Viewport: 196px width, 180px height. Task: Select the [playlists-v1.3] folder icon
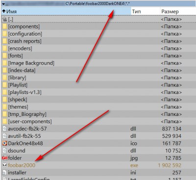5,92
